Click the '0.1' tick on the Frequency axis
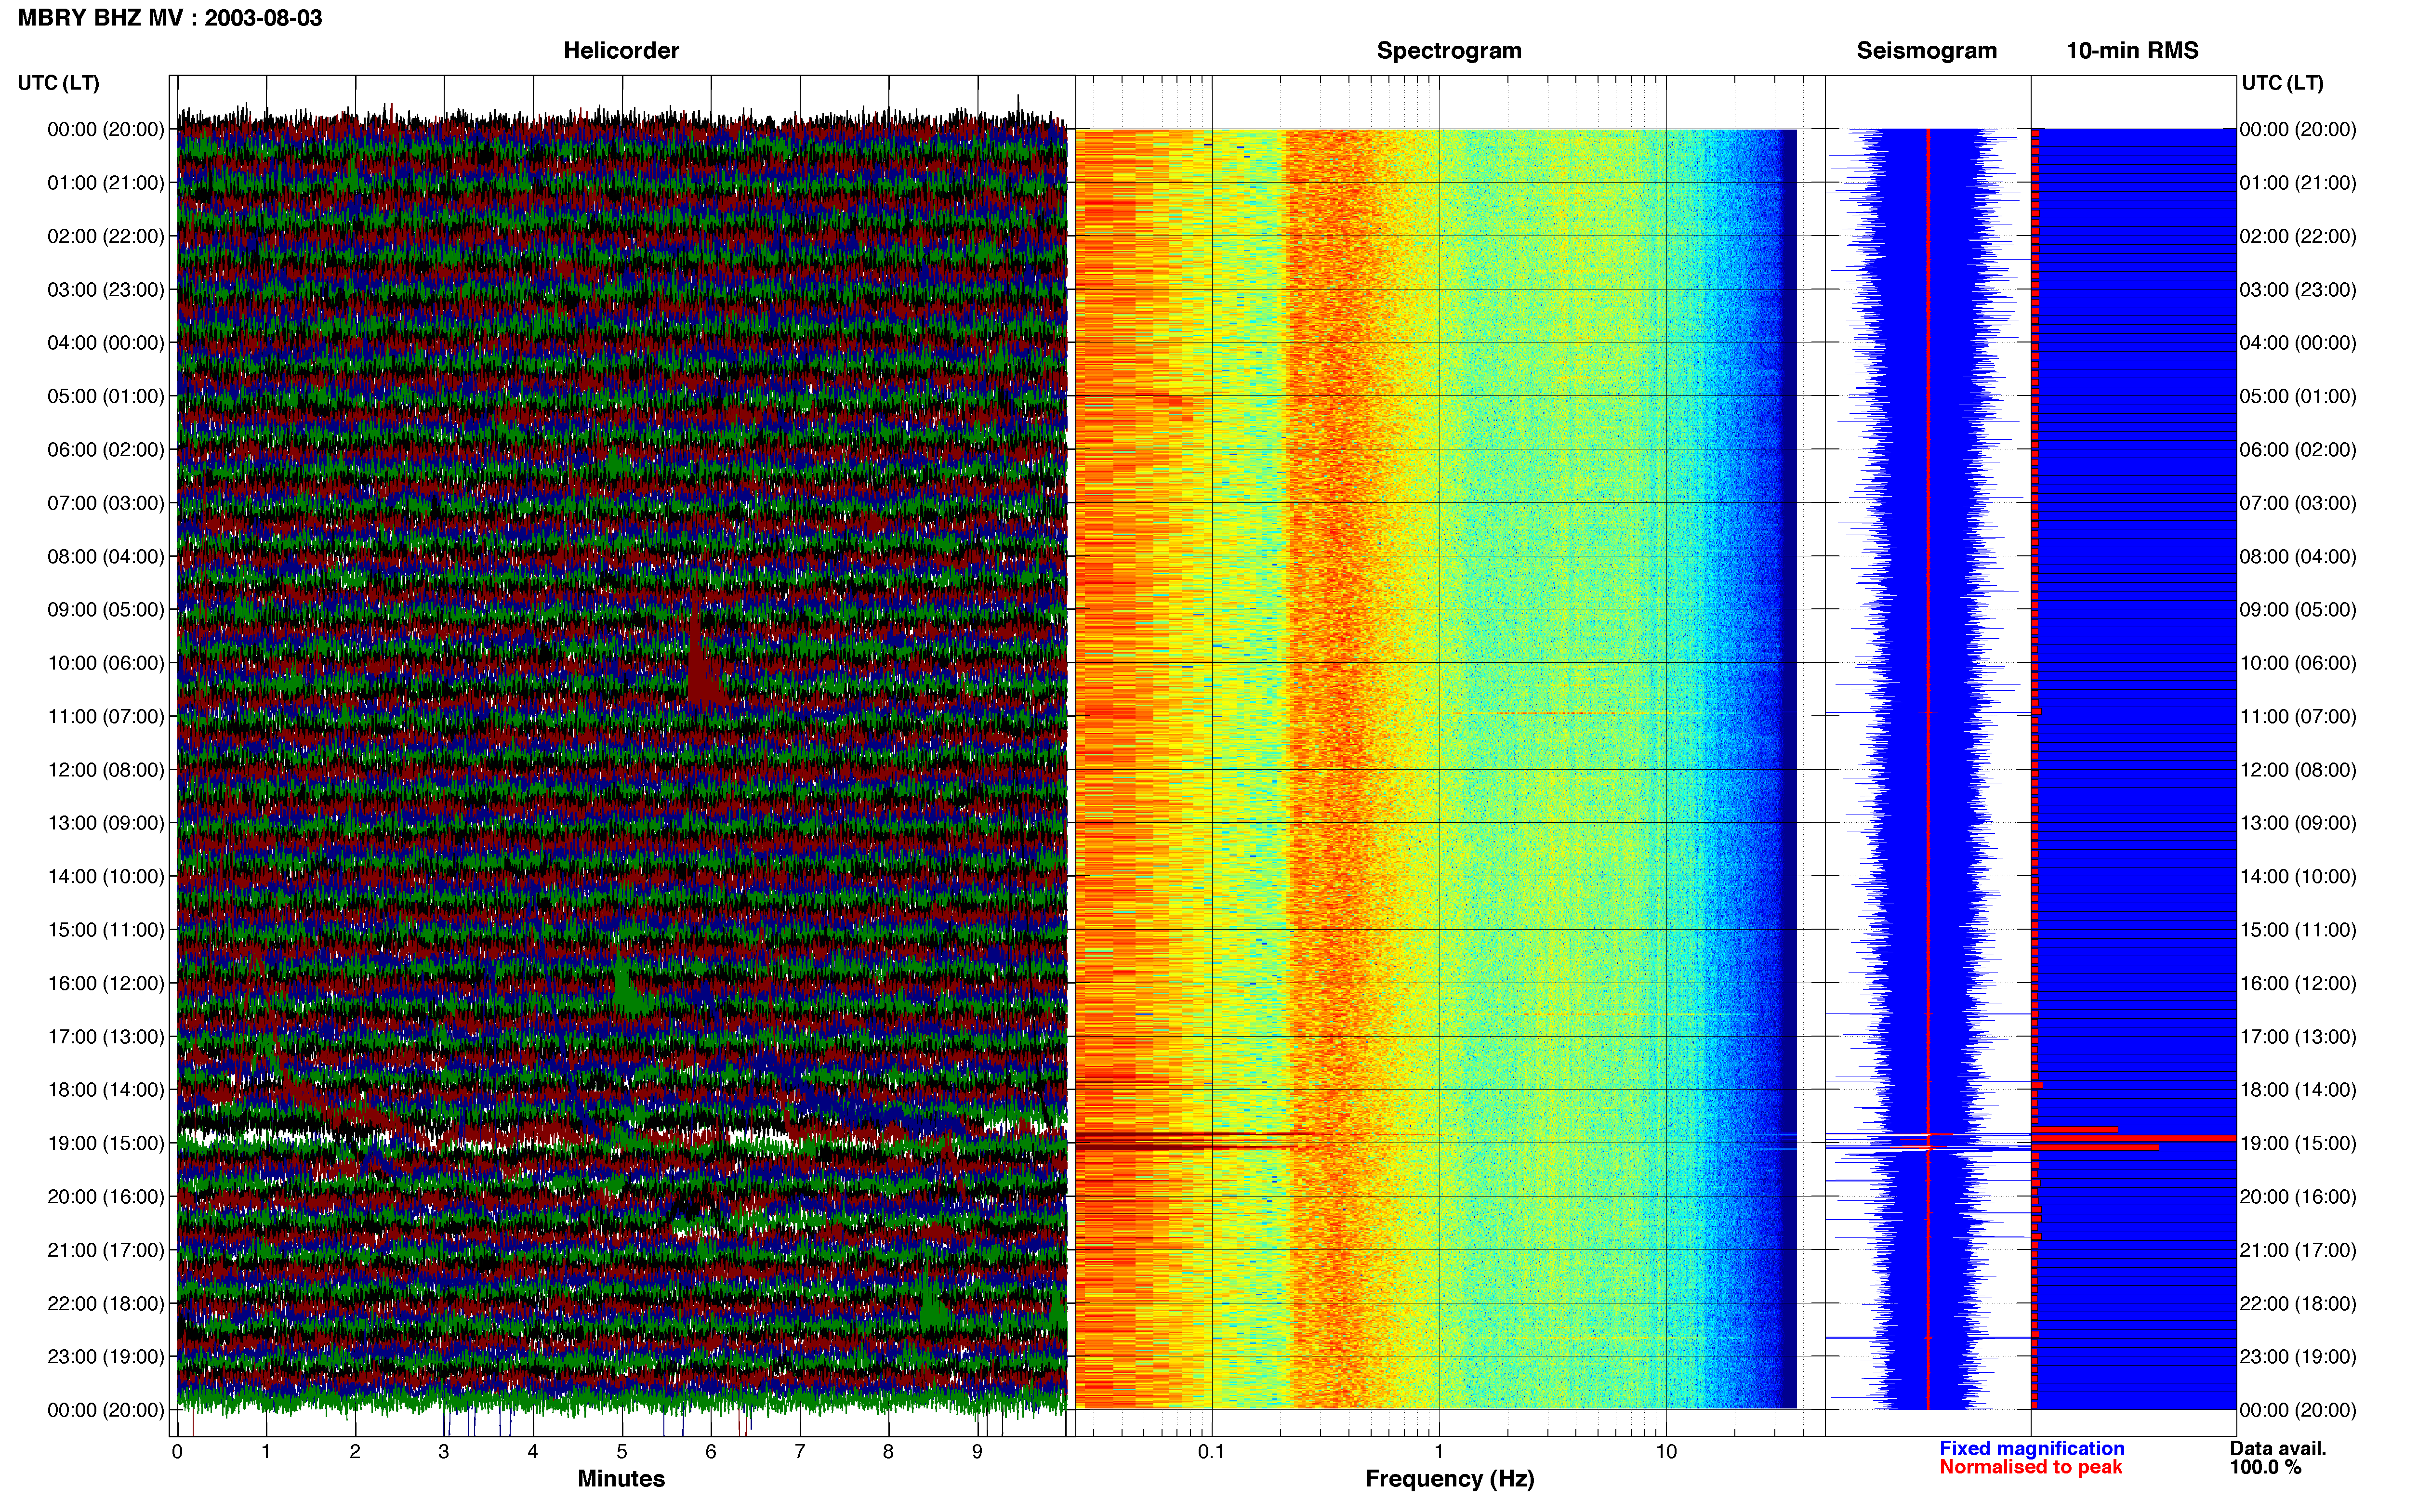The image size is (2418, 1512). click(1211, 1452)
